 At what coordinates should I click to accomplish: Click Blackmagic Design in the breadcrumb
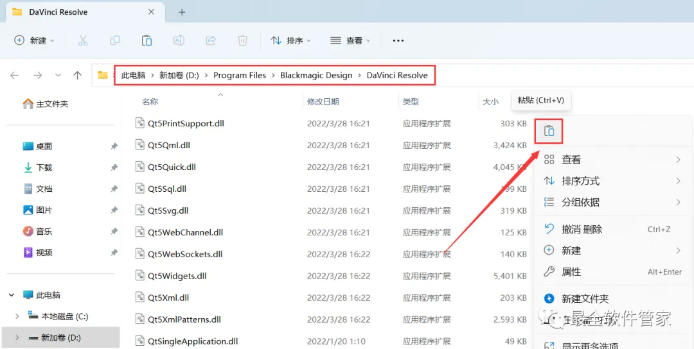(x=316, y=75)
